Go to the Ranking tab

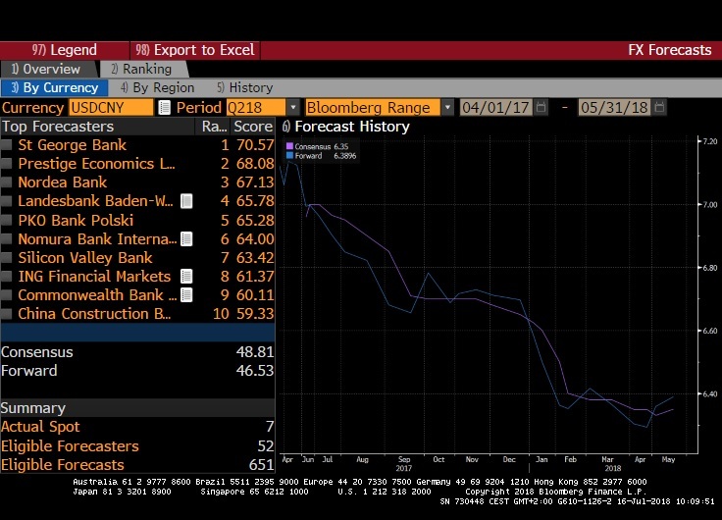coord(140,69)
